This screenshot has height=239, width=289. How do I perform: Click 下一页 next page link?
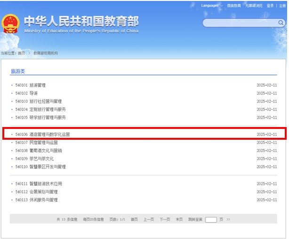(x=165, y=219)
